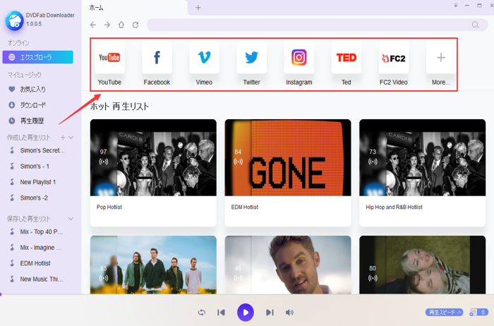Start playback with the play button
The height and width of the screenshot is (326, 494).
point(246,313)
